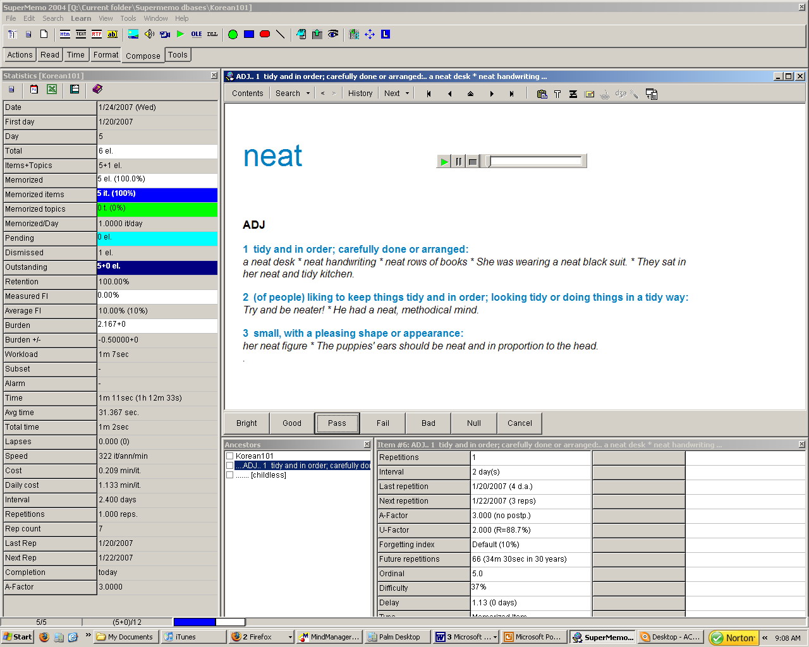The image size is (809, 647).
Task: Grade the item as Bright
Action: pyautogui.click(x=246, y=423)
